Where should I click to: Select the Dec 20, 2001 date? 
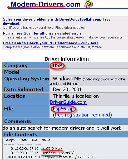click(x=67, y=90)
